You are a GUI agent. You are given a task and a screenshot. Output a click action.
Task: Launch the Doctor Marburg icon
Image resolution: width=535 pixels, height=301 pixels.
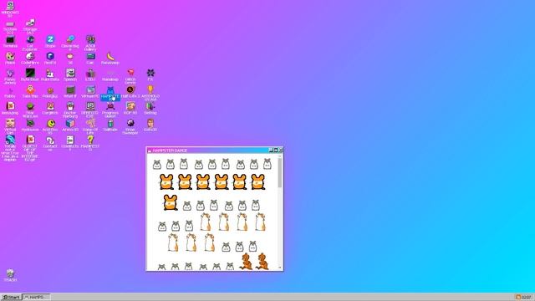coord(70,110)
